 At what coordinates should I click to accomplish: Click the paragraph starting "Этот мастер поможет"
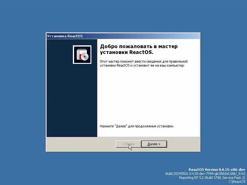click(x=144, y=64)
